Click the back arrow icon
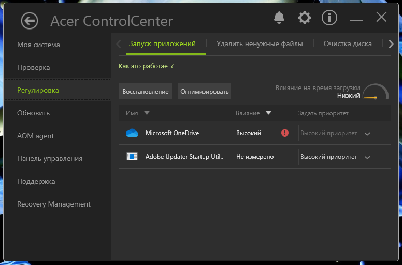The height and width of the screenshot is (265, 402). click(x=30, y=21)
